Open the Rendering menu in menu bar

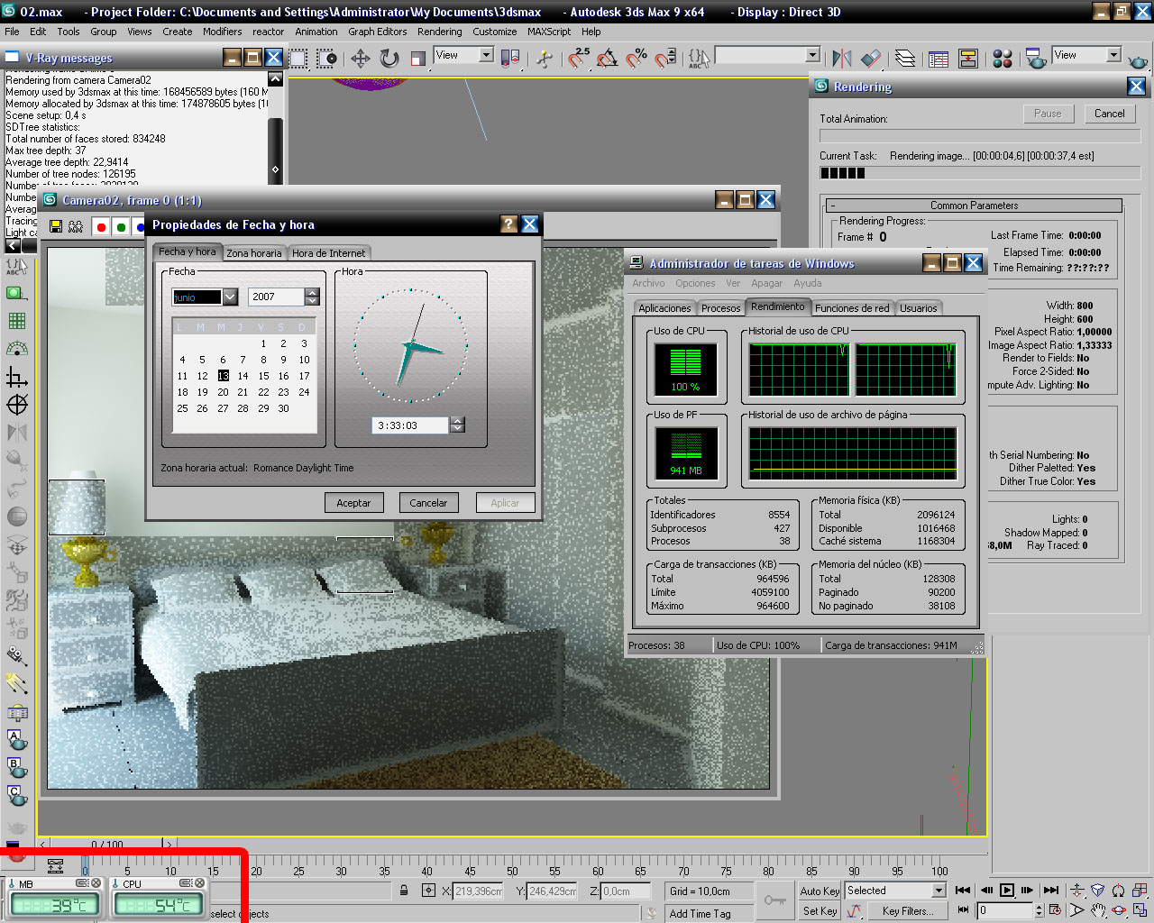(439, 32)
